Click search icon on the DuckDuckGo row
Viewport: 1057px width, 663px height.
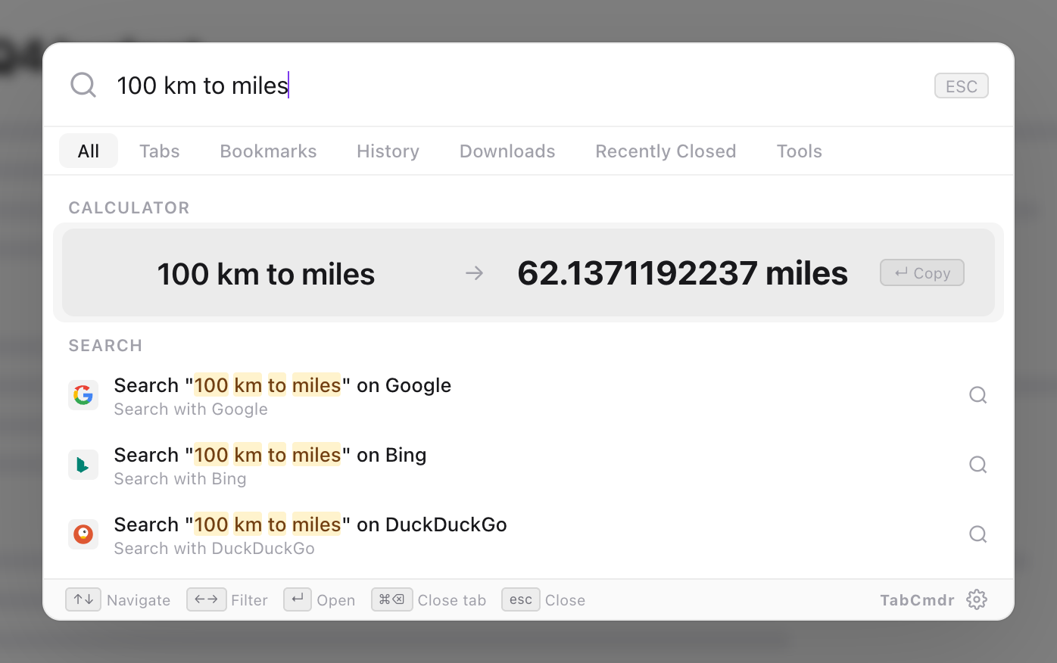pos(978,534)
